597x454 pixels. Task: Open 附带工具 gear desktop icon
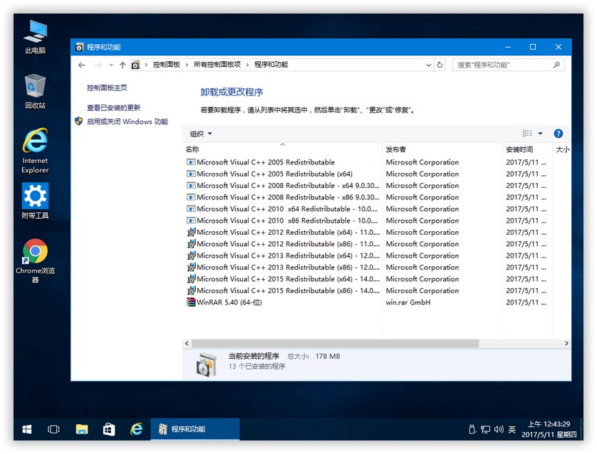coord(35,201)
